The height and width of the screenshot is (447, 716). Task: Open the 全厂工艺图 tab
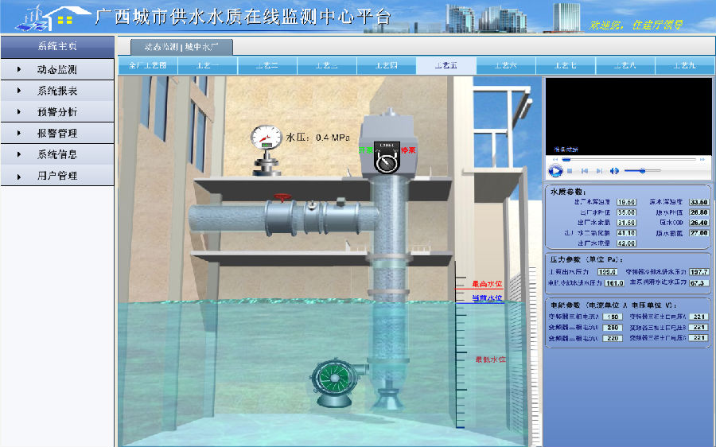pyautogui.click(x=147, y=65)
